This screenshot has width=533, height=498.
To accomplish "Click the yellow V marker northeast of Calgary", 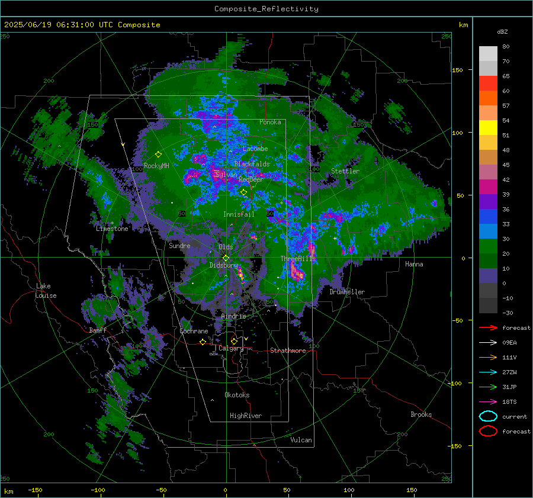I will tap(246, 339).
